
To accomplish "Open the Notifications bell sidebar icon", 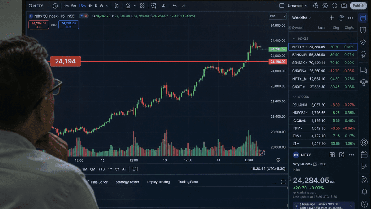I will [364, 192].
